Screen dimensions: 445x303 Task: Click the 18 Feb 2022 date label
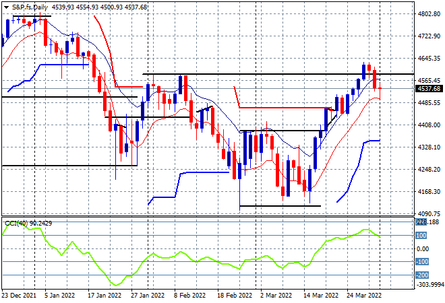tap(235, 296)
